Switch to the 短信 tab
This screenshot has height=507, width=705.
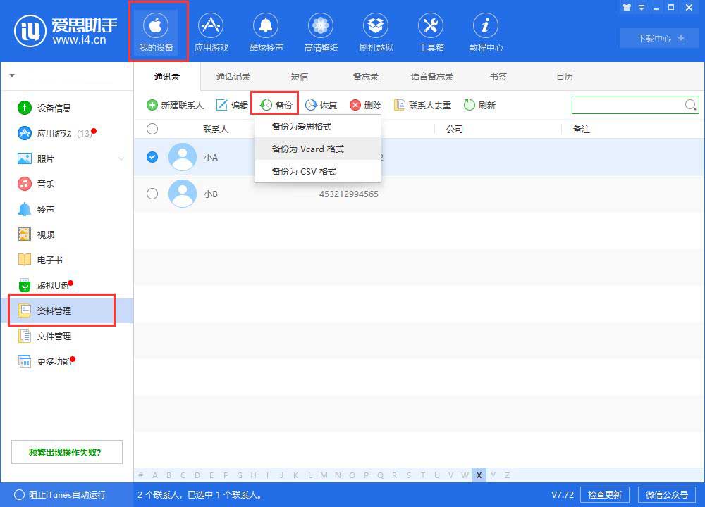tap(299, 76)
